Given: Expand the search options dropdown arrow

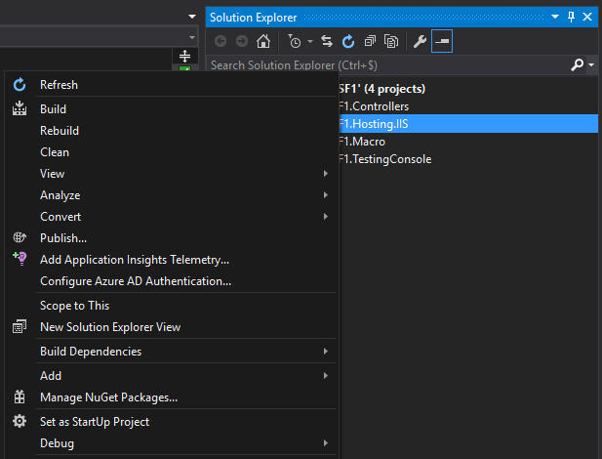Looking at the screenshot, I should 591,65.
